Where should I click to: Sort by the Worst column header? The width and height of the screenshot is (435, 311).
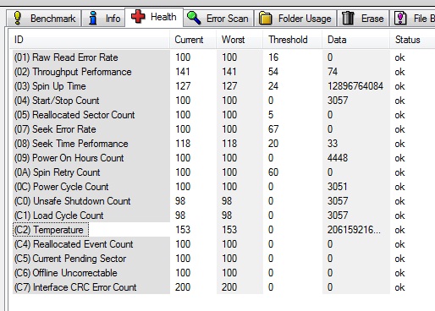tap(240, 40)
